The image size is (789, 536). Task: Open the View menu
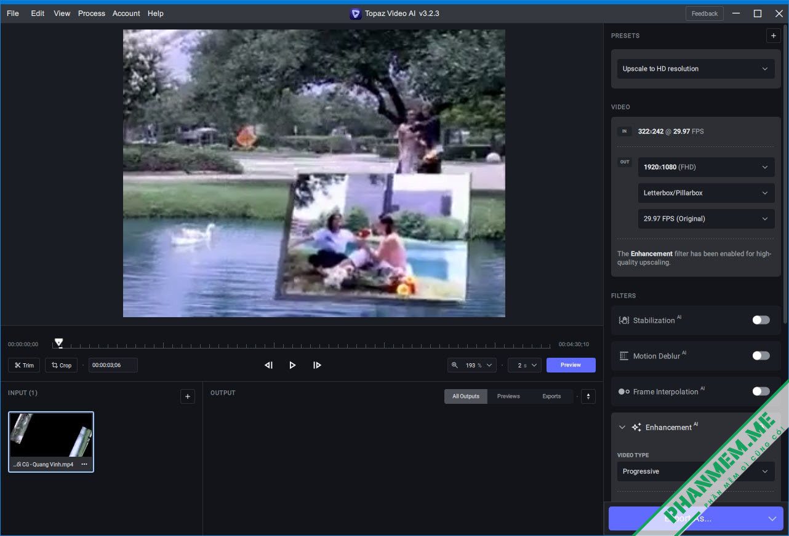coord(62,14)
